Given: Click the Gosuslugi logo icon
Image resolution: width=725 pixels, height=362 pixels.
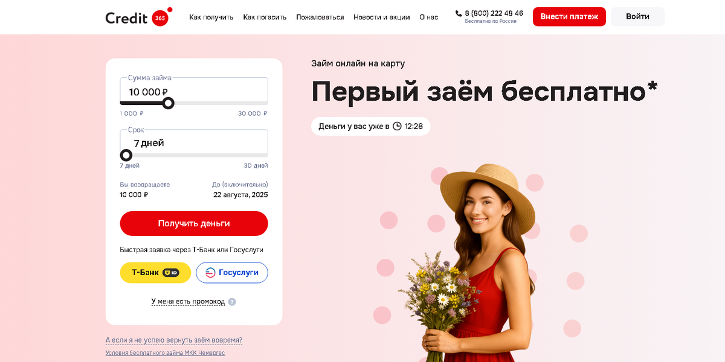Looking at the screenshot, I should click(210, 273).
